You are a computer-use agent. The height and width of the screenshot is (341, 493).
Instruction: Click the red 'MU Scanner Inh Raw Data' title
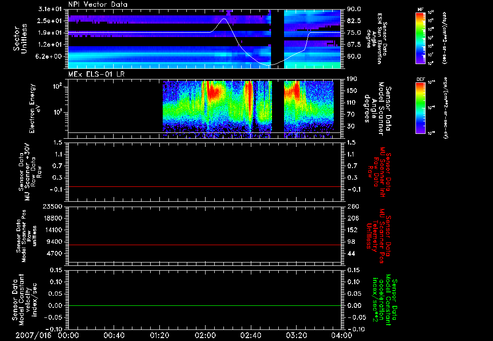[x=379, y=172]
